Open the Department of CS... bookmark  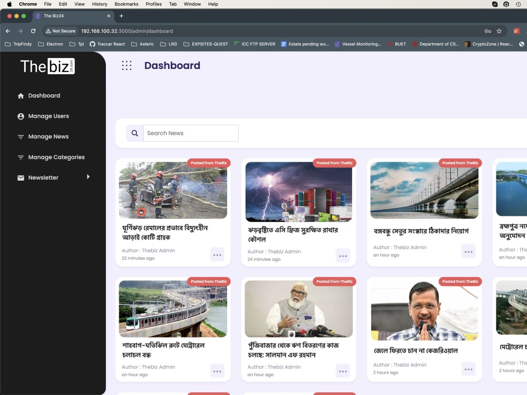point(435,44)
